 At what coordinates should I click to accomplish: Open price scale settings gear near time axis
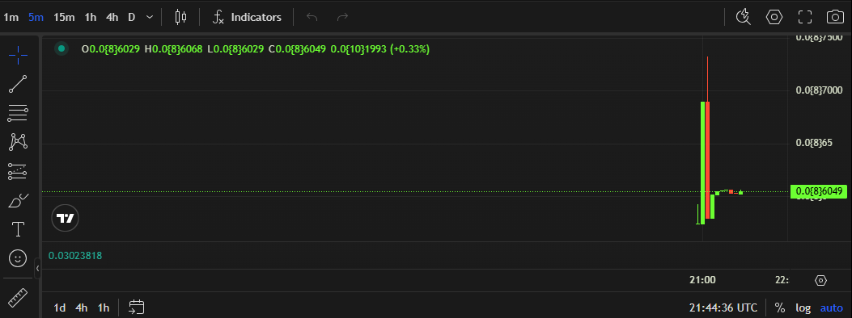(821, 280)
